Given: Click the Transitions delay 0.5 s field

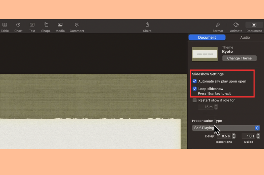Looking at the screenshot, I should point(224,136).
